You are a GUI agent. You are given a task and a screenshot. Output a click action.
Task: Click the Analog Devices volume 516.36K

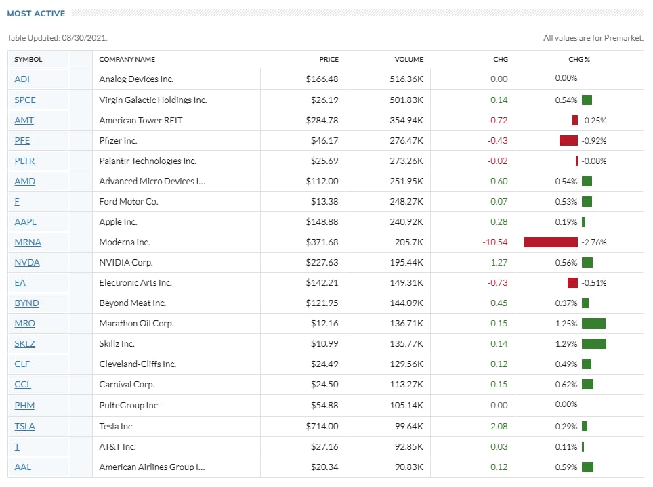pos(406,79)
